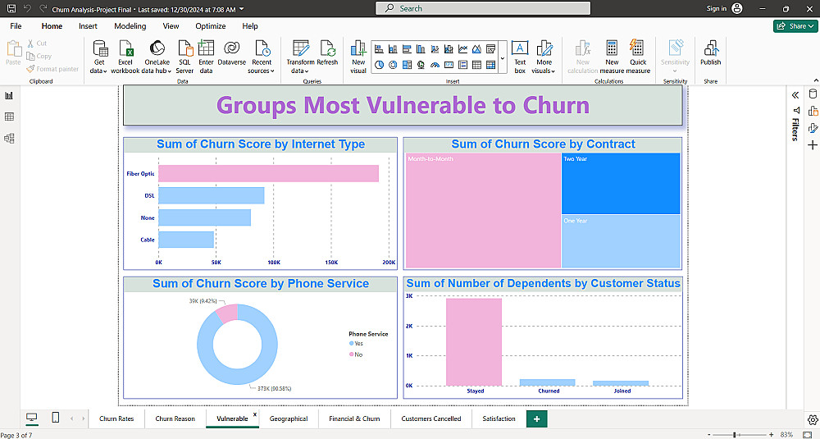820x439 pixels.
Task: Go to the Churn Rates page
Action: (x=116, y=418)
